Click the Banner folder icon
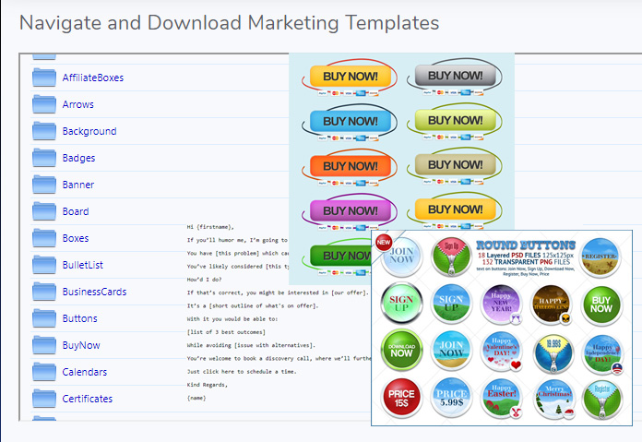The image size is (642, 442). point(44,185)
